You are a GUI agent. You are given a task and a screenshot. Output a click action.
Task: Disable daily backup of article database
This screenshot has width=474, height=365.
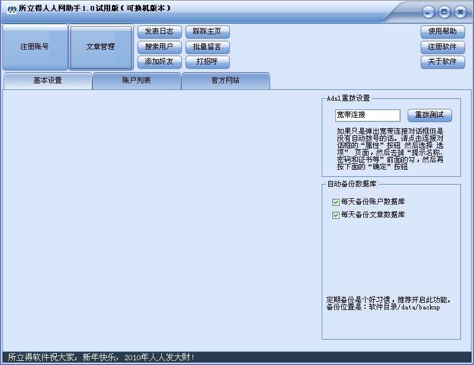[336, 215]
